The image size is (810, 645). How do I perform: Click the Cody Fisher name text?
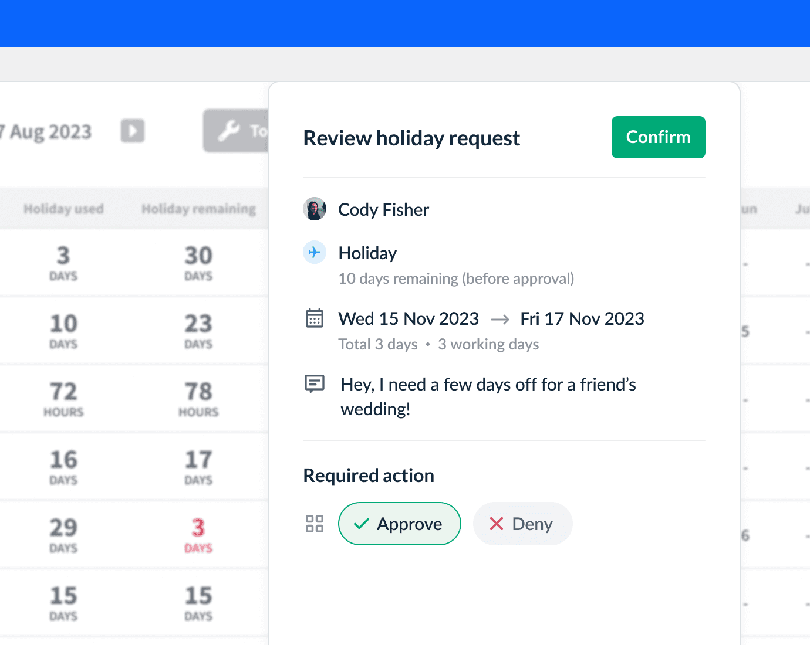tap(383, 209)
